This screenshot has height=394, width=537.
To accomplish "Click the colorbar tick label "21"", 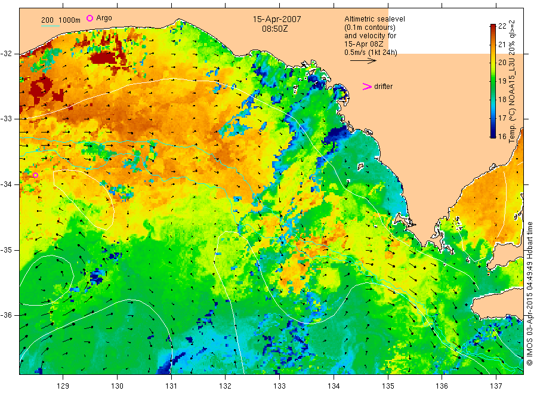I will point(502,45).
